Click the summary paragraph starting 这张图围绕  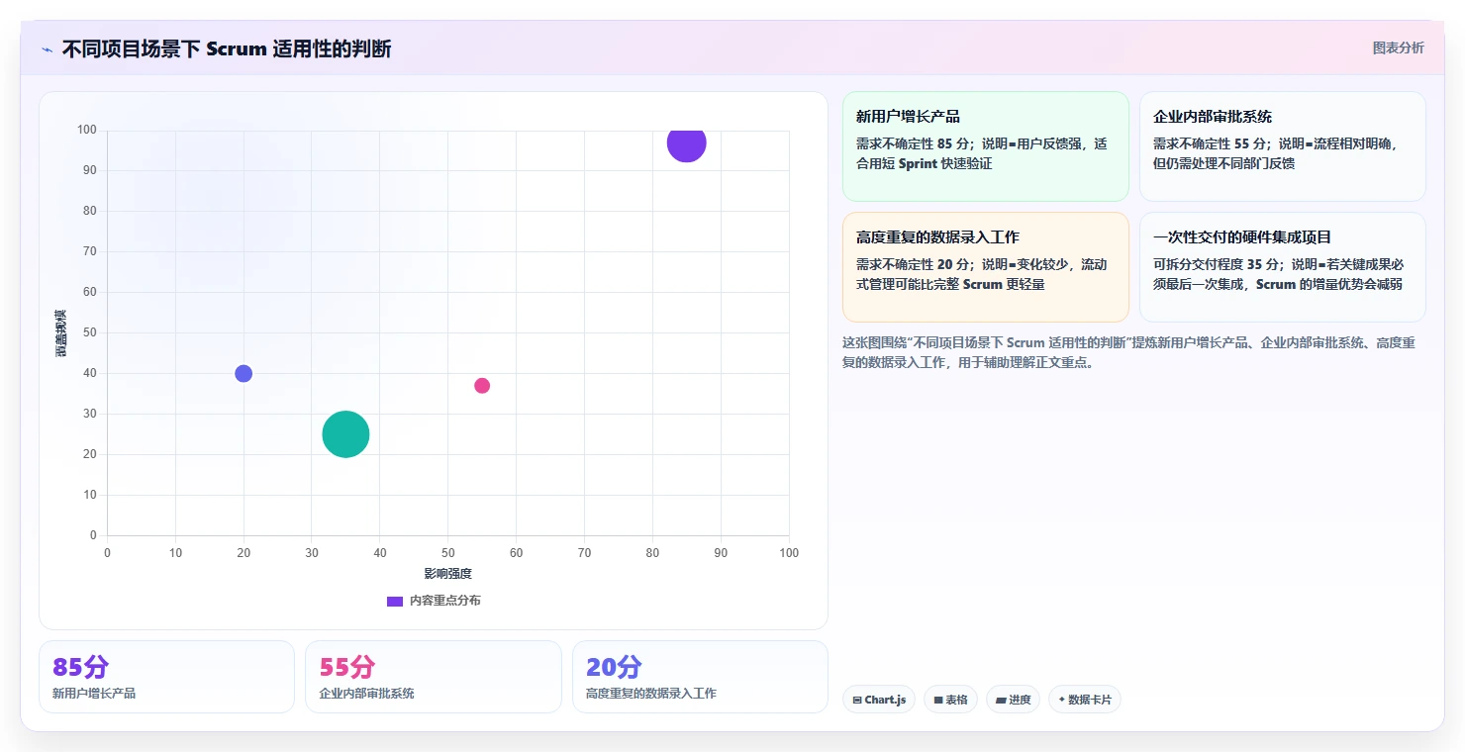tap(1128, 352)
